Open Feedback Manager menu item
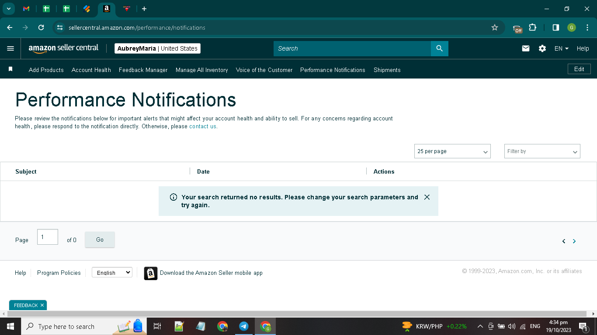 tap(143, 70)
